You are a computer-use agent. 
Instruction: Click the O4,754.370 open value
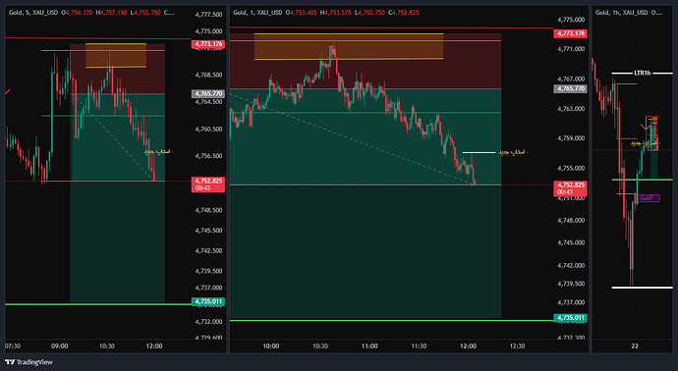point(77,13)
